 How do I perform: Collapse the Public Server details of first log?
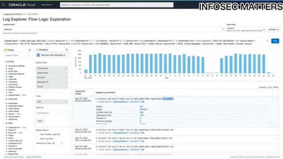point(97,102)
